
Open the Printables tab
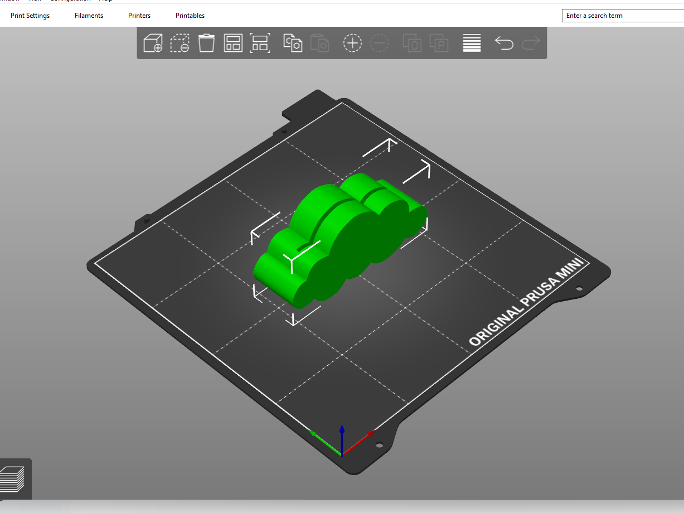pyautogui.click(x=190, y=16)
